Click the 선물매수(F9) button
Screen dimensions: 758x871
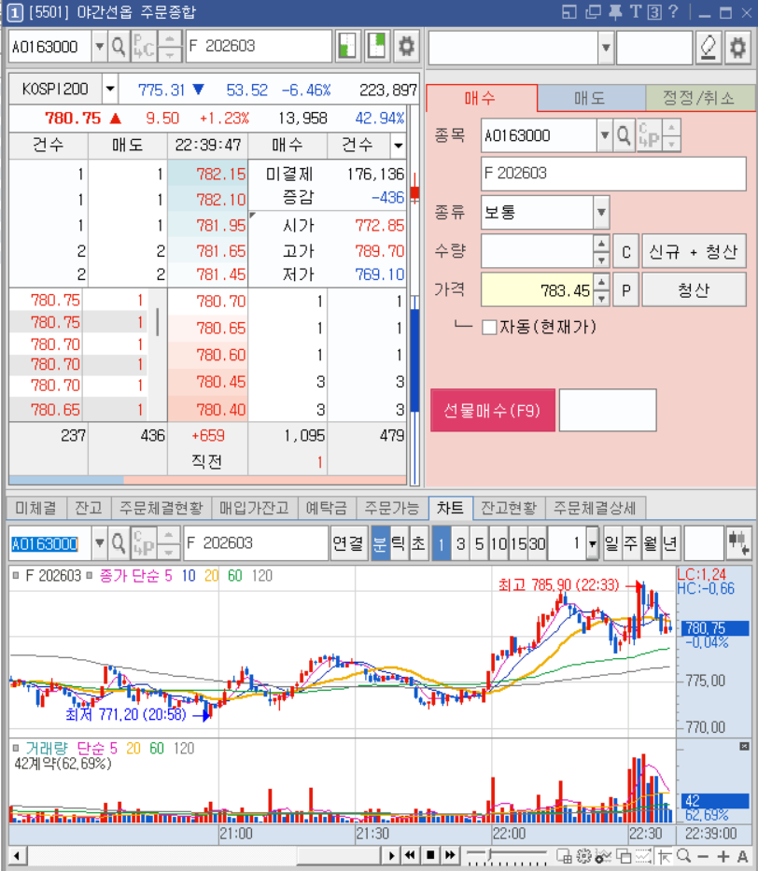pos(493,411)
